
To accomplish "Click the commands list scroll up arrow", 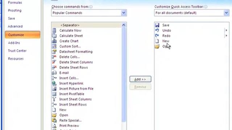I will (124, 25).
